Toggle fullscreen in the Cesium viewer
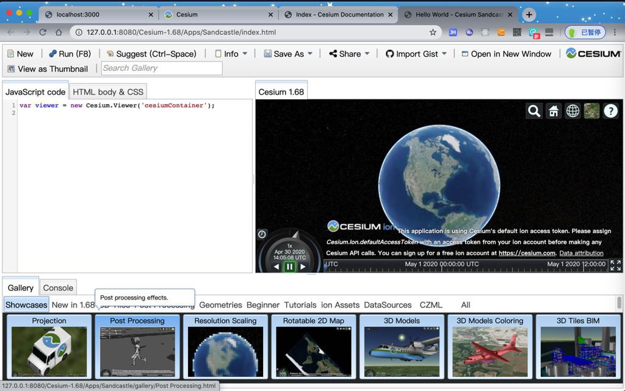The image size is (625, 391). click(615, 265)
